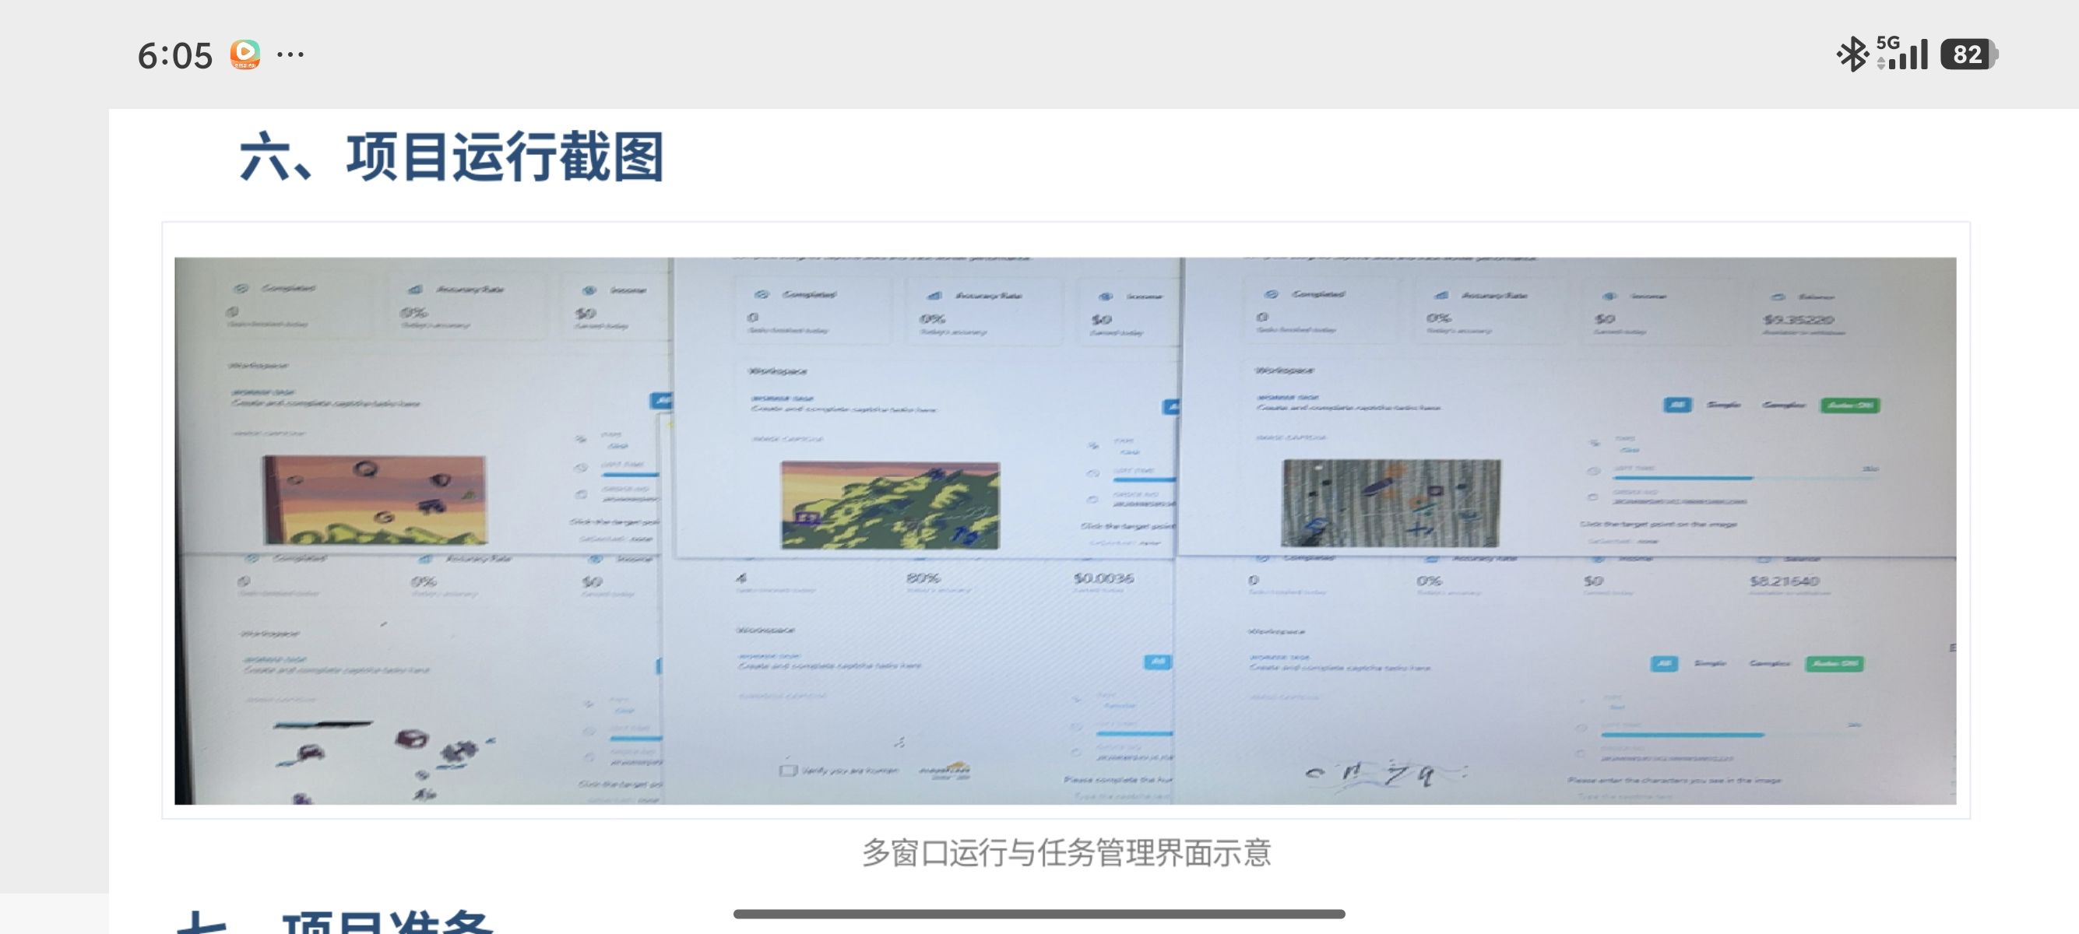Tap the 5G signal strength icon
Image resolution: width=2079 pixels, height=934 pixels.
(x=1901, y=53)
